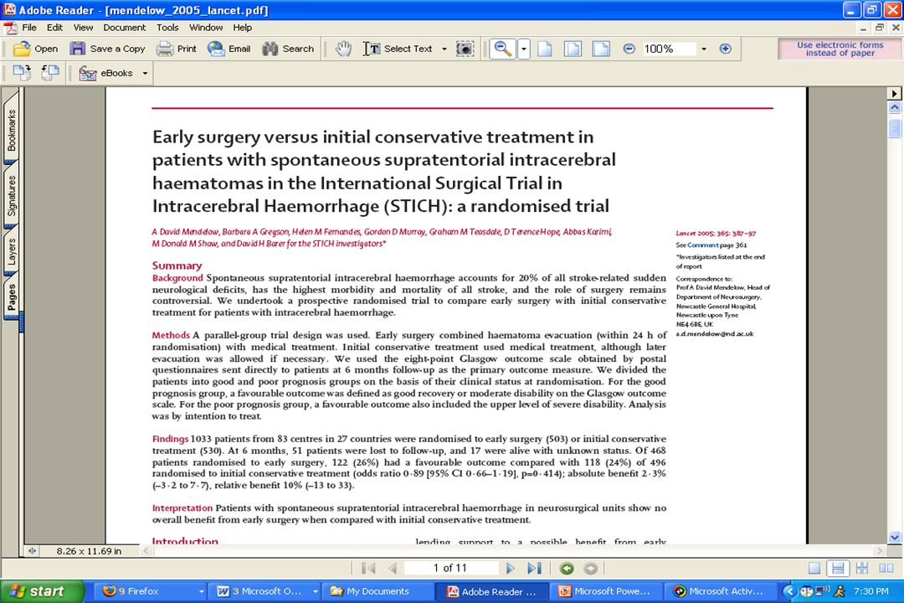Expand the Firefox taskbar group arrow

(x=201, y=591)
